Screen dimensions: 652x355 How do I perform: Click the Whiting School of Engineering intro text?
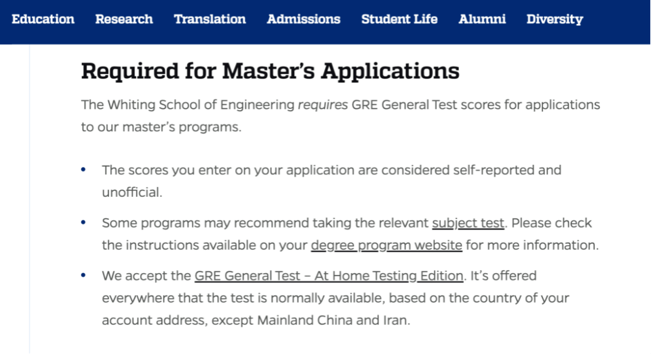(341, 116)
